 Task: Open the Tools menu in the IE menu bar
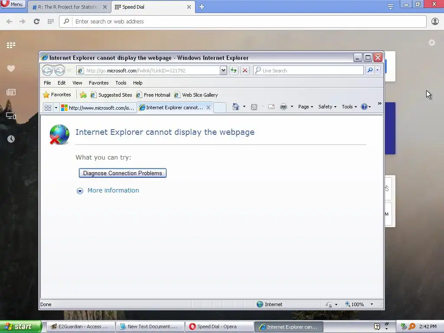click(121, 83)
